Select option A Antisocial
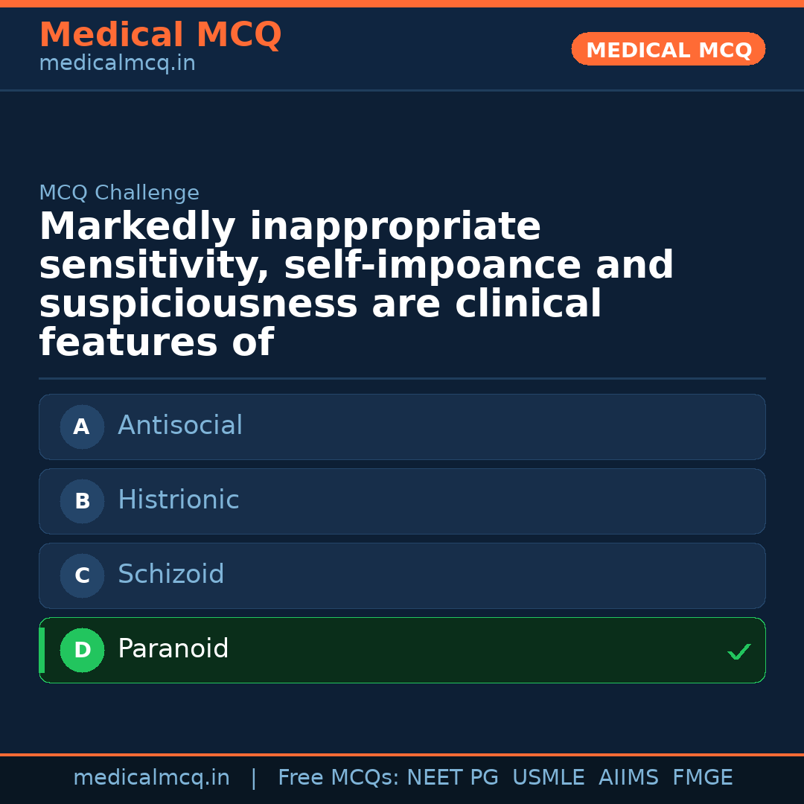This screenshot has width=804, height=804. click(x=402, y=427)
